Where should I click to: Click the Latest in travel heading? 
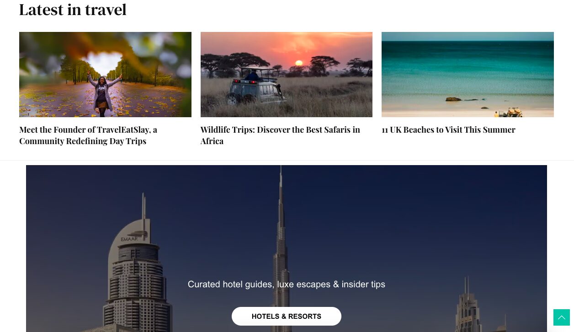tap(73, 9)
